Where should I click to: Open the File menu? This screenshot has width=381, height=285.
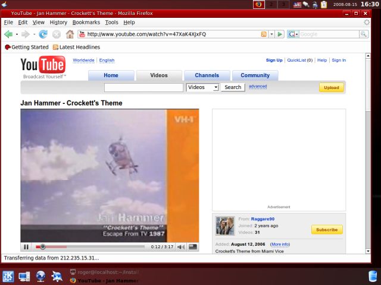point(8,23)
